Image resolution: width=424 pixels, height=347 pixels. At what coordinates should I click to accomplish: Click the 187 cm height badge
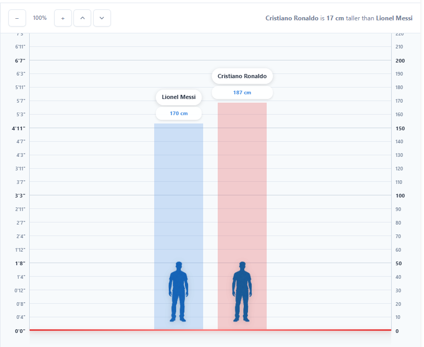click(242, 93)
